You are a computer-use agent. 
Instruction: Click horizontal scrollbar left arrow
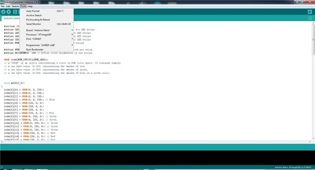tap(2, 142)
